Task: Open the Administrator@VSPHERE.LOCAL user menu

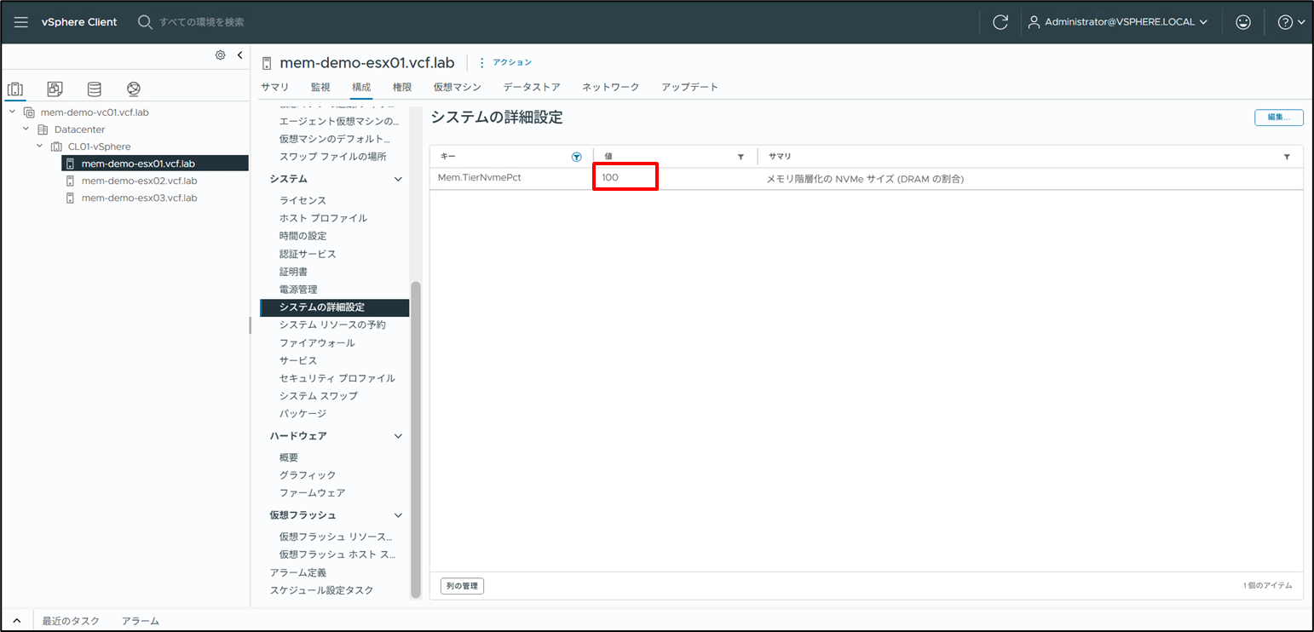Action: pos(1120,21)
